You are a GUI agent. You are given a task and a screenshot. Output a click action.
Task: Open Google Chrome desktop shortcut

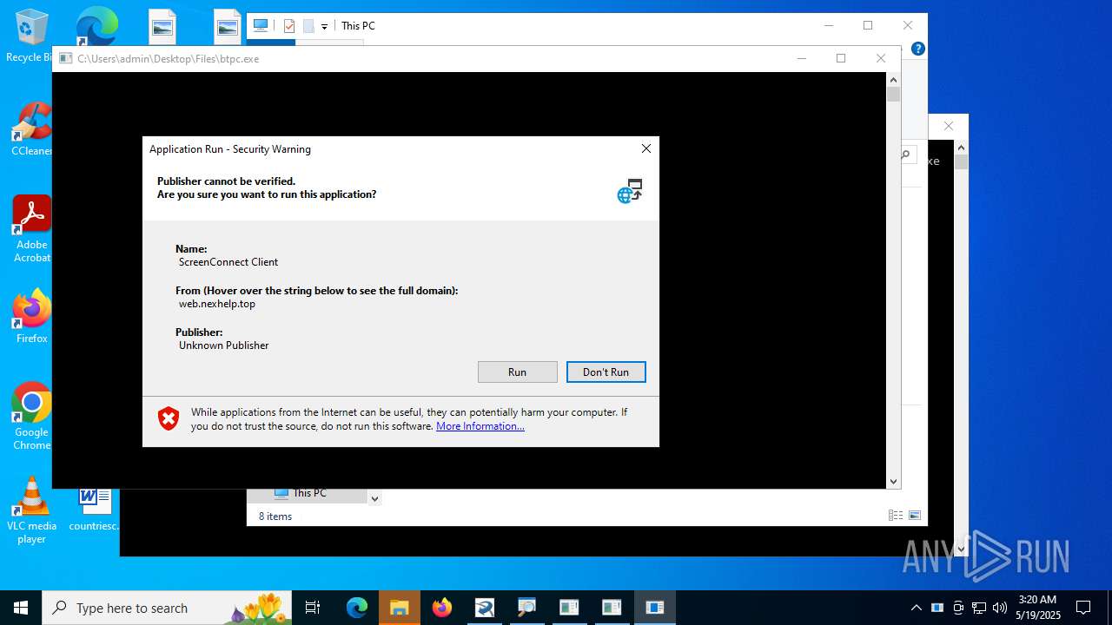tap(32, 417)
